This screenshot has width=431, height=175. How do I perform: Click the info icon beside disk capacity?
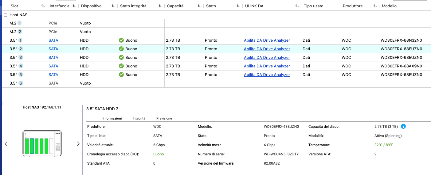403,126
